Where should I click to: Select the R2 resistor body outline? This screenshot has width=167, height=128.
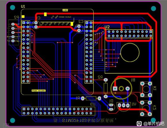pos(106,88)
